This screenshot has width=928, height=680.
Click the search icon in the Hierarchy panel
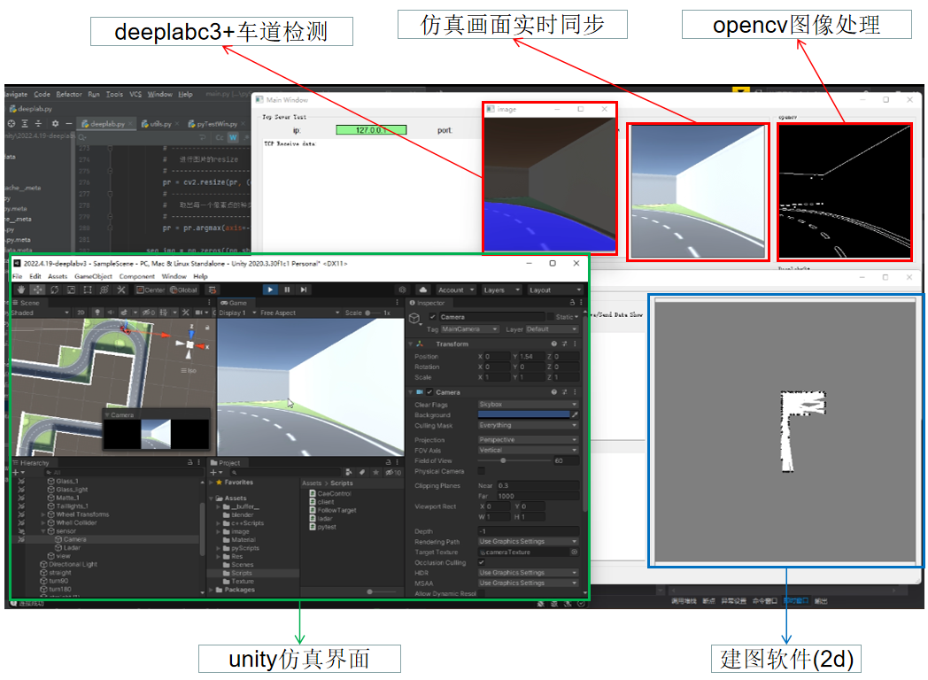tap(49, 473)
